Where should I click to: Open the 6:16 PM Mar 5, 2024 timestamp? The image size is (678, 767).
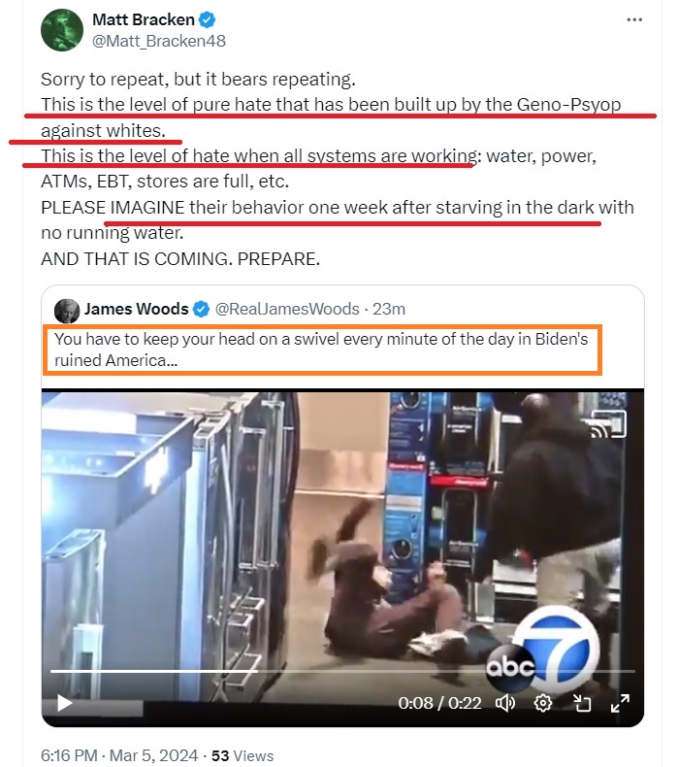pos(119,755)
